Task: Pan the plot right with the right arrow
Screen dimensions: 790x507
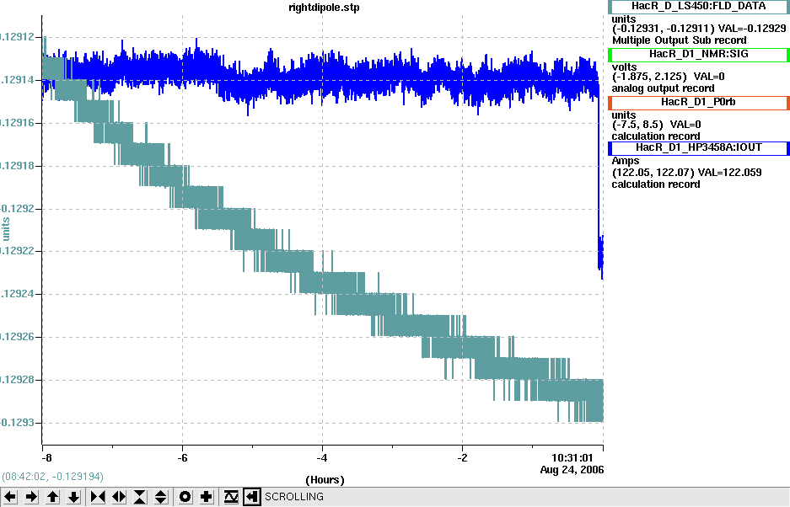Action: (31, 497)
